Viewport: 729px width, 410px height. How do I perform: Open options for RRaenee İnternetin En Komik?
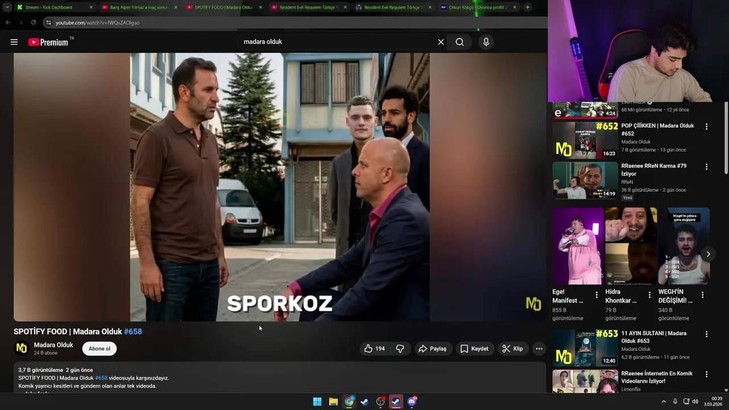pos(706,375)
